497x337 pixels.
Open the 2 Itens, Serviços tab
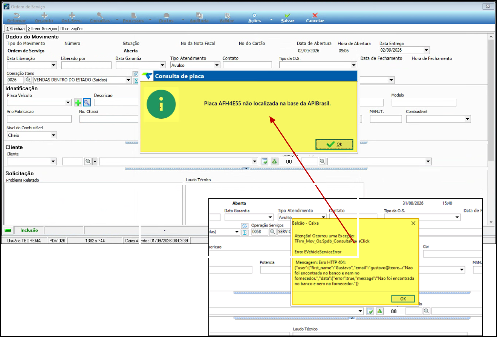click(x=42, y=29)
